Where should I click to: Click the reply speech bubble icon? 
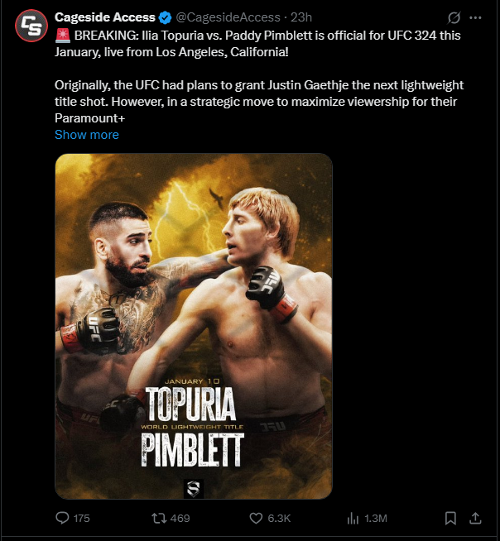(62, 518)
